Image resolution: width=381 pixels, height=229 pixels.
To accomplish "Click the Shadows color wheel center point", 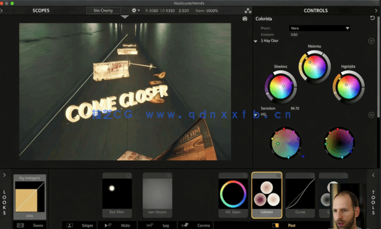I will [x=283, y=86].
